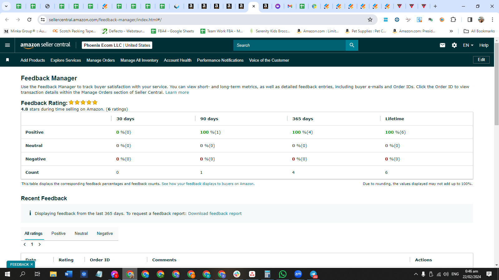This screenshot has height=280, width=499.
Task: Click the Windows Start button
Action: click(x=7, y=274)
